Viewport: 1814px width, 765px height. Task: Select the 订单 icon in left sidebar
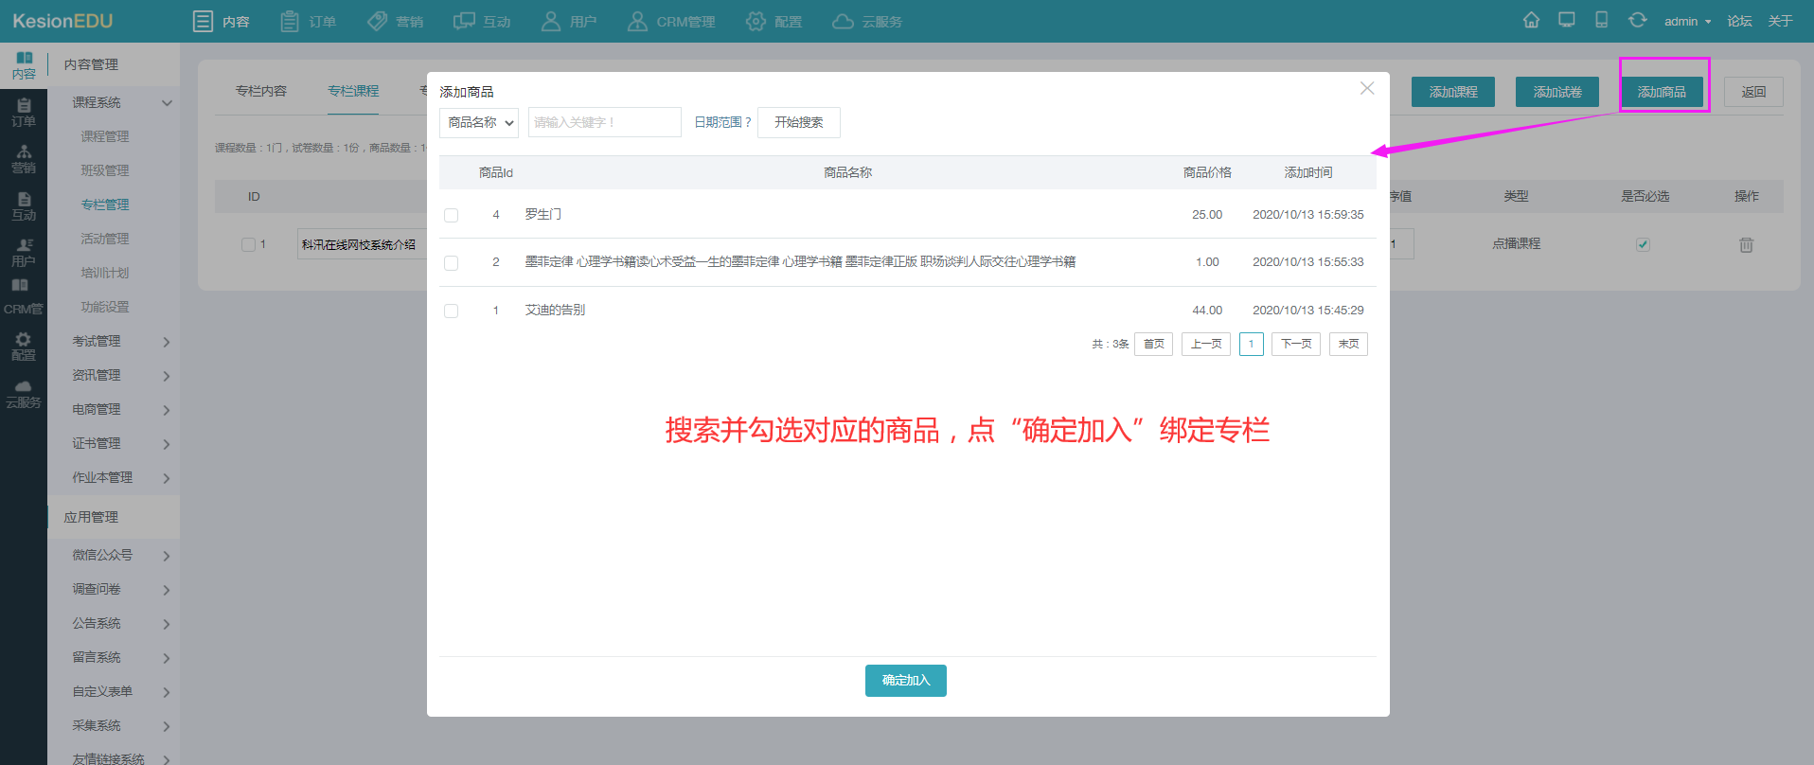[24, 113]
